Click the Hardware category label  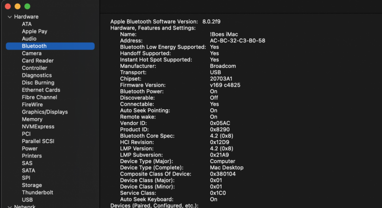[26, 17]
